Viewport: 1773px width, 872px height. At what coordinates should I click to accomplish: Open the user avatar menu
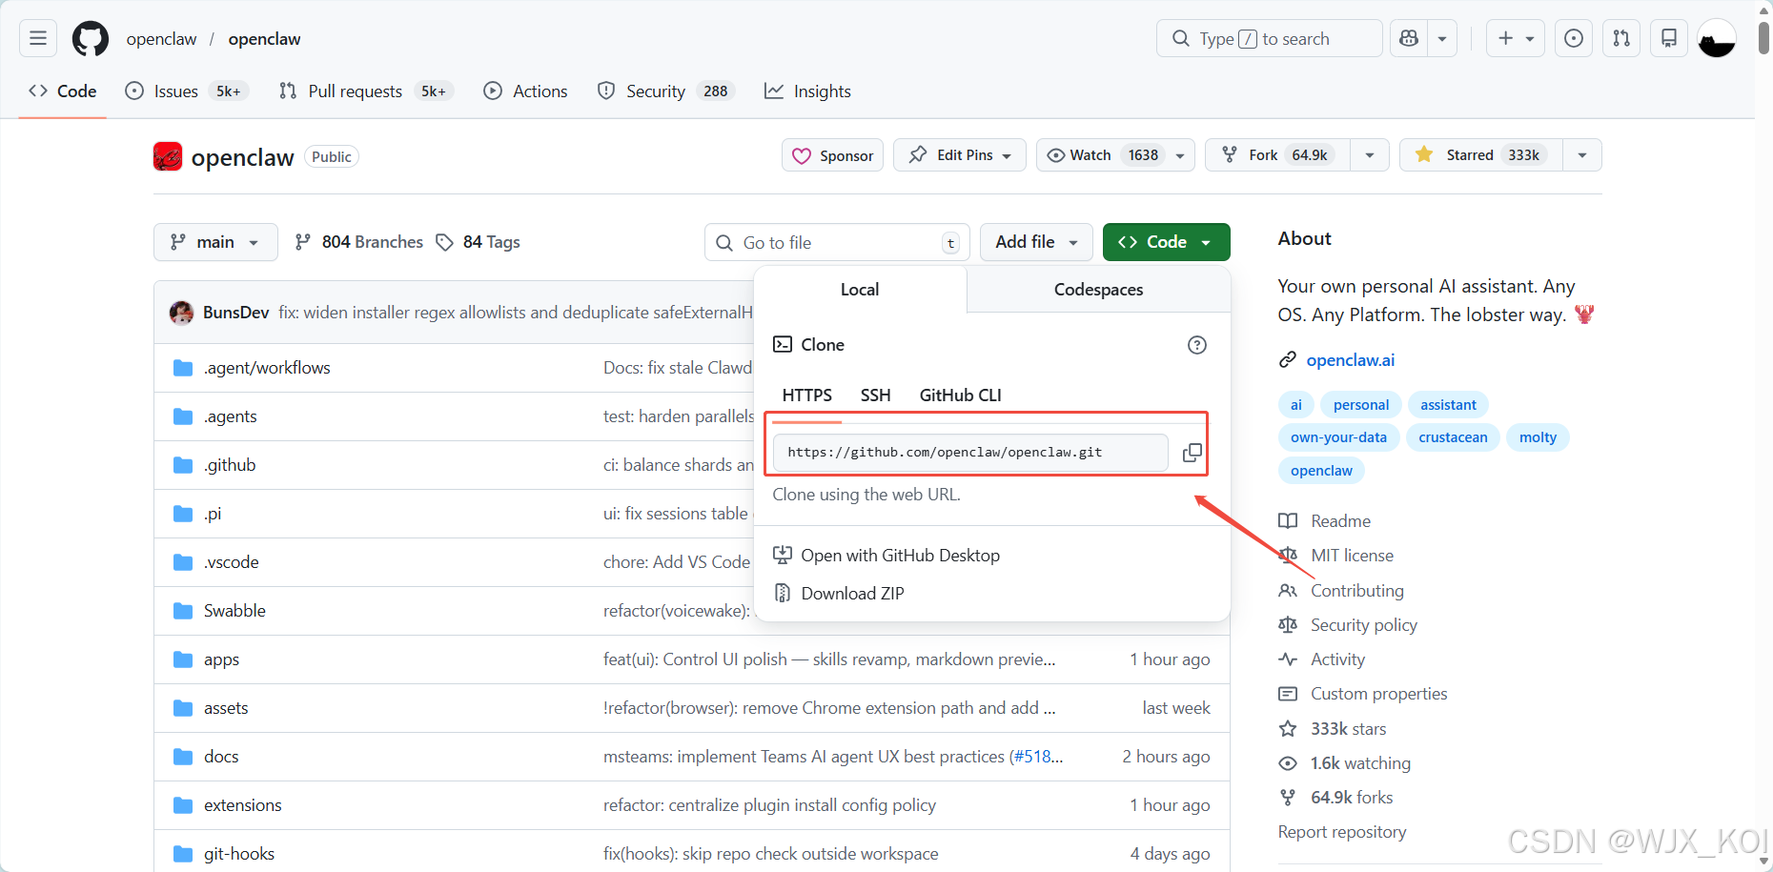pyautogui.click(x=1717, y=38)
